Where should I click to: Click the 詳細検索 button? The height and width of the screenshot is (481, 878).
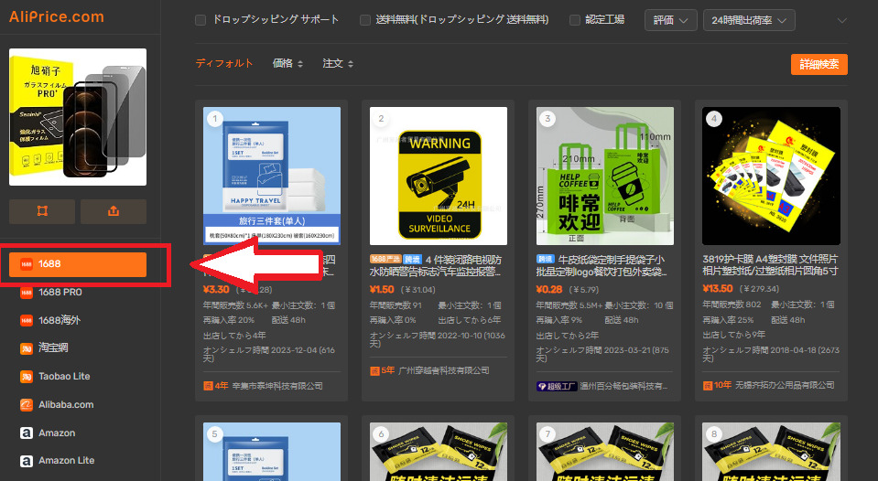(818, 64)
